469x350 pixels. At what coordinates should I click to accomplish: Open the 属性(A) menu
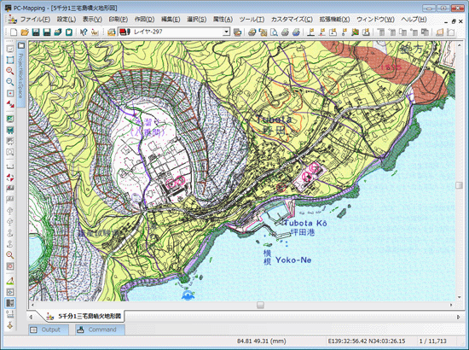coord(223,20)
